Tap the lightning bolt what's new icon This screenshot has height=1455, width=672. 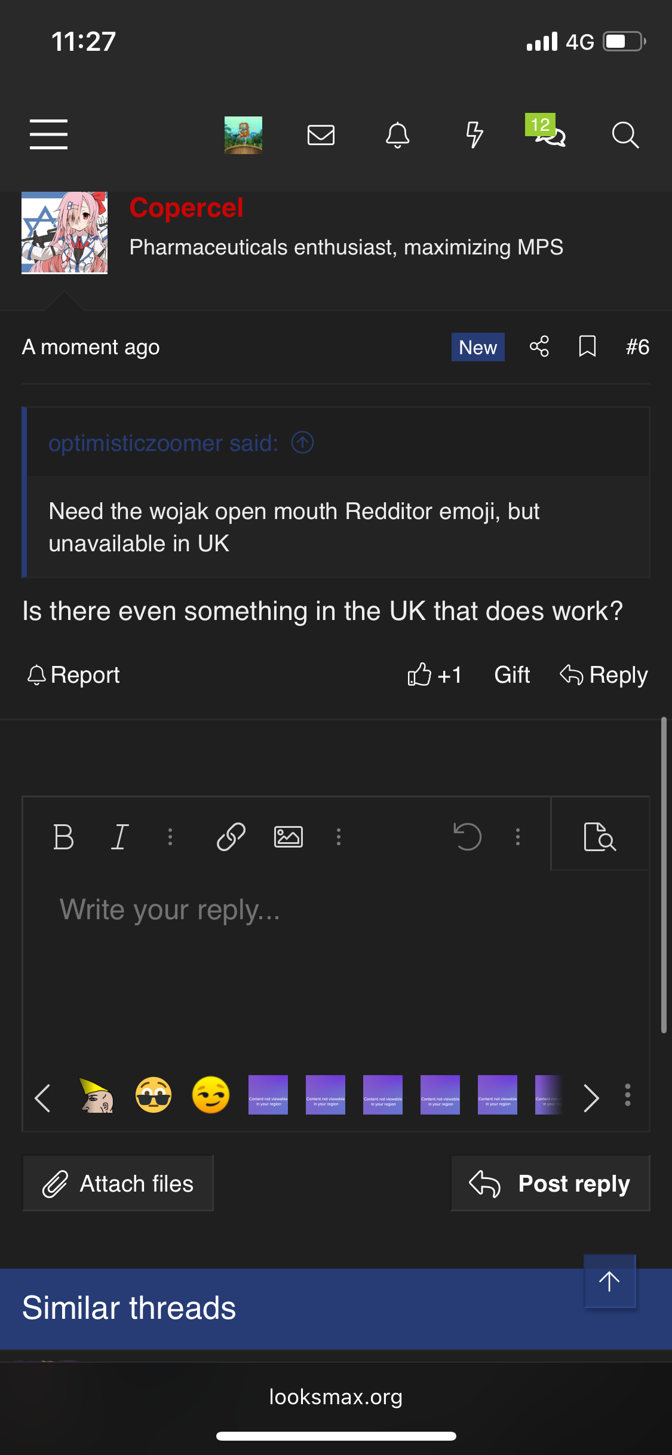pos(474,135)
